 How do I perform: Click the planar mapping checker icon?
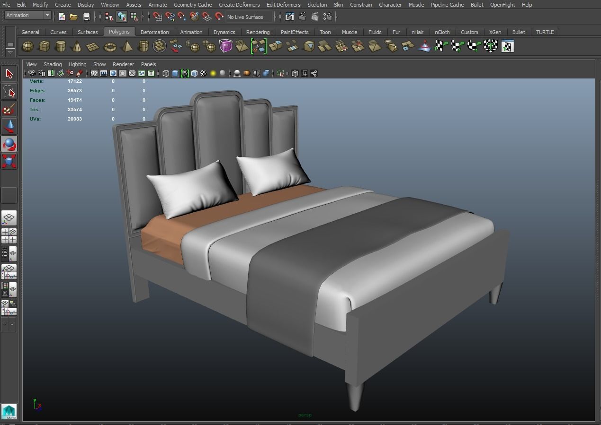[x=441, y=46]
